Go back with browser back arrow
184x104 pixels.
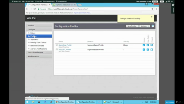[x=27, y=9]
